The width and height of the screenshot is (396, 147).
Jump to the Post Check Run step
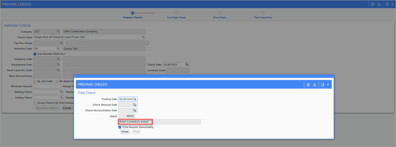263,13
